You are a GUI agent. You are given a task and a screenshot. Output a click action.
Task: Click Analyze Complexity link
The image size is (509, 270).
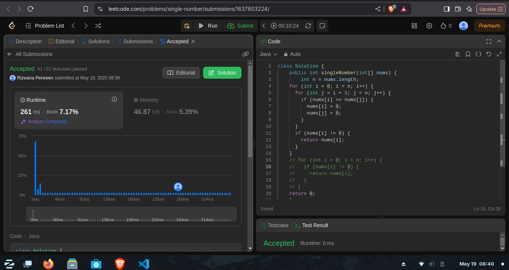[x=44, y=121]
